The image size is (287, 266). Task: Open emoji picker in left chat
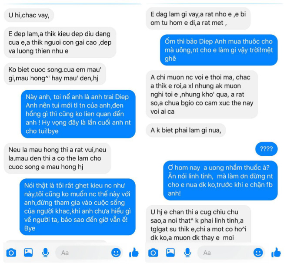pyautogui.click(x=116, y=253)
